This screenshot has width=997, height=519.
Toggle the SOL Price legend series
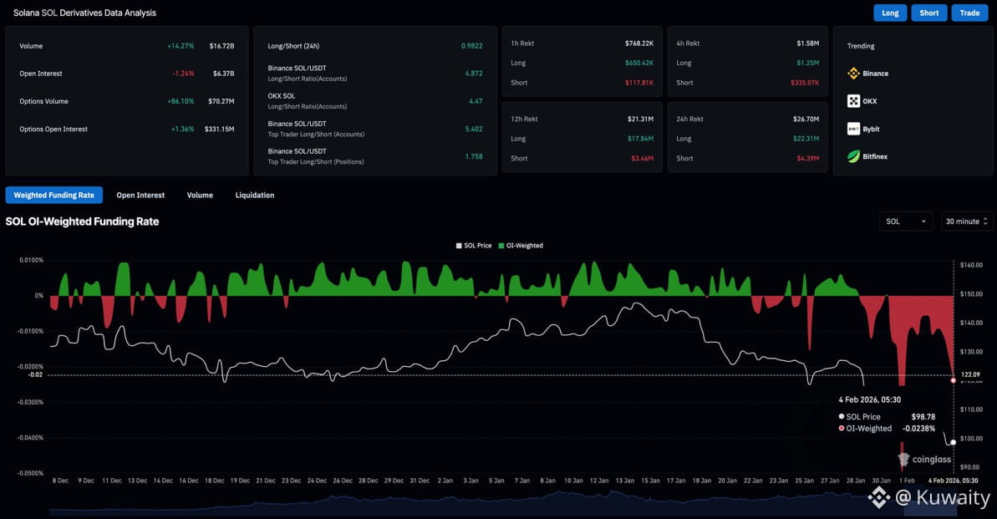(474, 246)
